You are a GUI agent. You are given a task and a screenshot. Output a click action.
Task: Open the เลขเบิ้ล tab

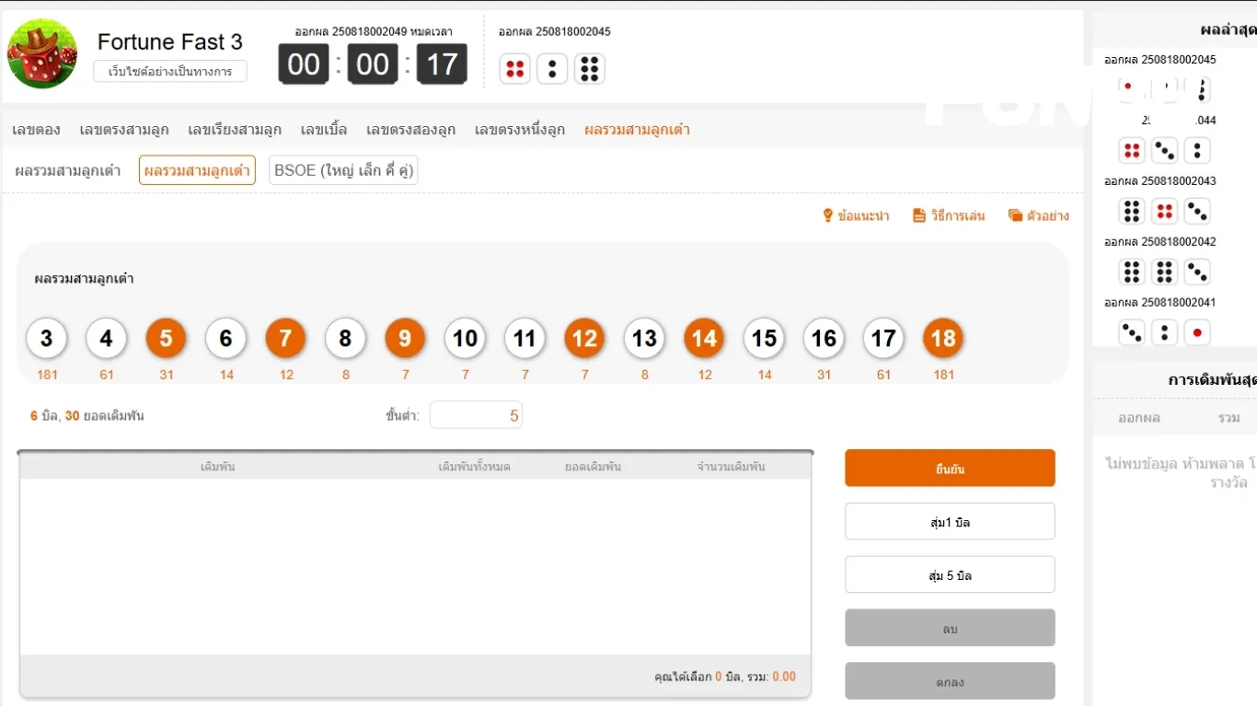(324, 130)
